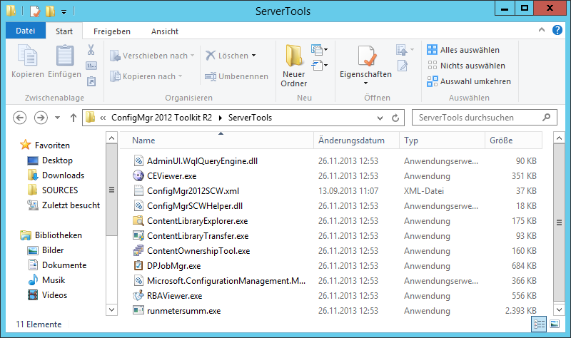Click the forward navigation arrow
The height and width of the screenshot is (338, 571).
point(41,118)
